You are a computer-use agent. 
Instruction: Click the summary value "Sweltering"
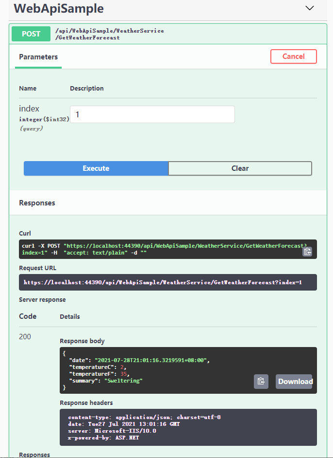point(124,381)
